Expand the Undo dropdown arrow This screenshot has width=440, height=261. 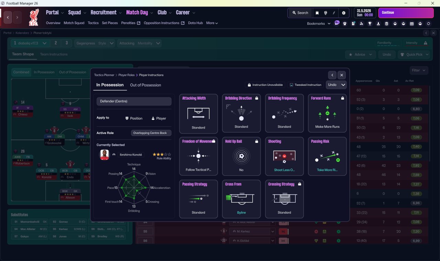click(x=343, y=85)
